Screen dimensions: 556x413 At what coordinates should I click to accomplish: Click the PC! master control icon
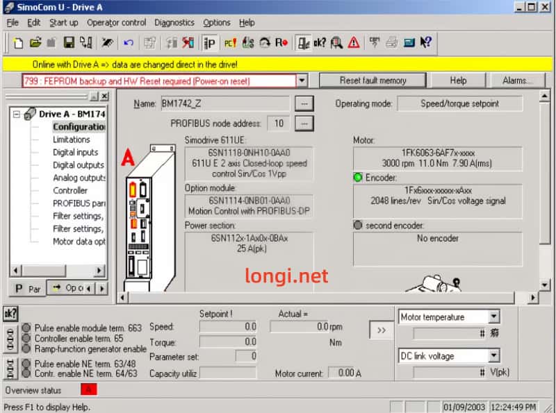[230, 43]
